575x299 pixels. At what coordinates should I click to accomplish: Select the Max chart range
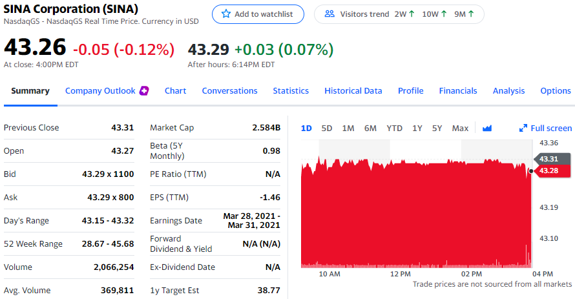pyautogui.click(x=460, y=129)
